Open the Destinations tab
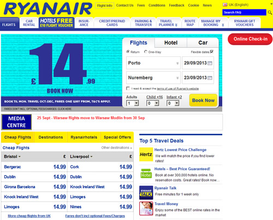This screenshot has width=273, height=220. (x=51, y=137)
